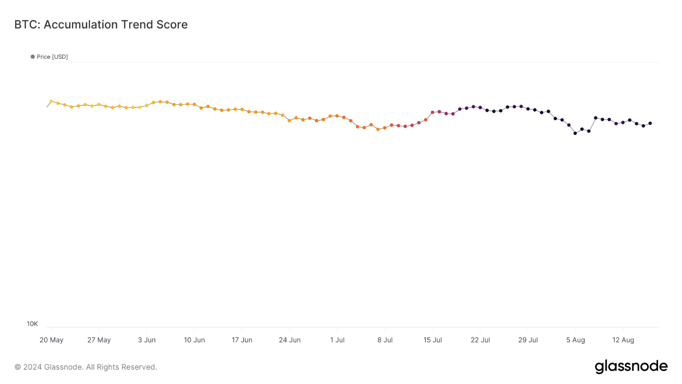This screenshot has height=384, width=682.
Task: Click the 10 Jun axis label
Action: tap(195, 340)
